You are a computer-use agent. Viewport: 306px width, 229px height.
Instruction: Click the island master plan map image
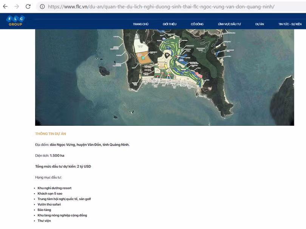point(164,77)
